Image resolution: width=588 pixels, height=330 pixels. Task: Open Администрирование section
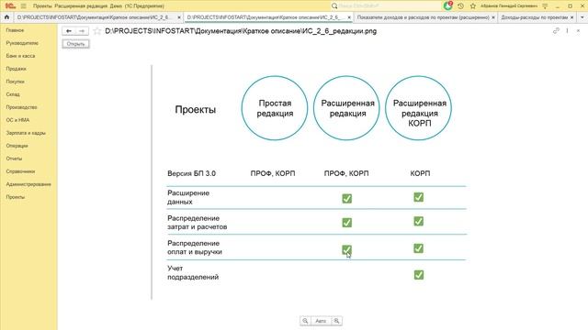pos(28,184)
